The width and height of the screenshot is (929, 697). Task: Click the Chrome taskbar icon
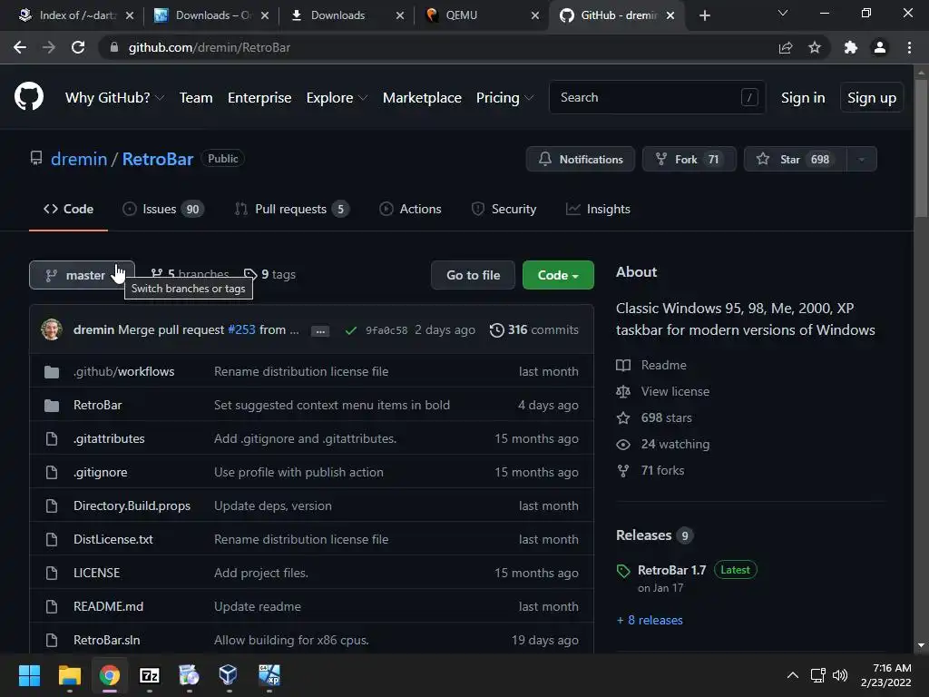[109, 675]
